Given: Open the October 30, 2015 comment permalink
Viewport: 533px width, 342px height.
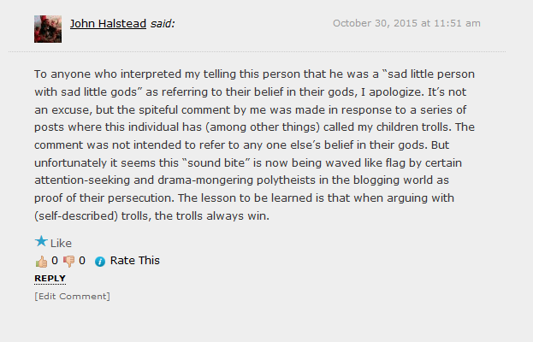Looking at the screenshot, I should coord(406,23).
